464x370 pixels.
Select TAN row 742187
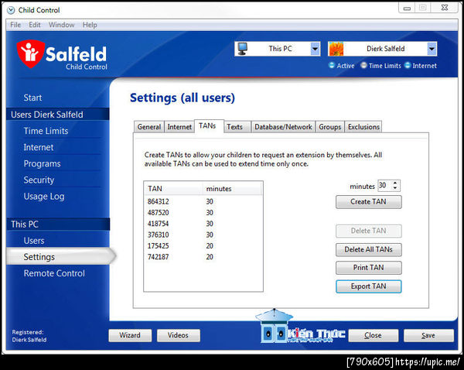[x=203, y=257]
